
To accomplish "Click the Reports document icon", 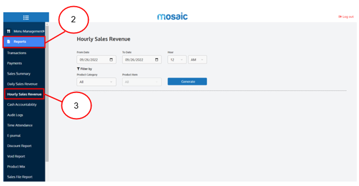I will [9, 42].
